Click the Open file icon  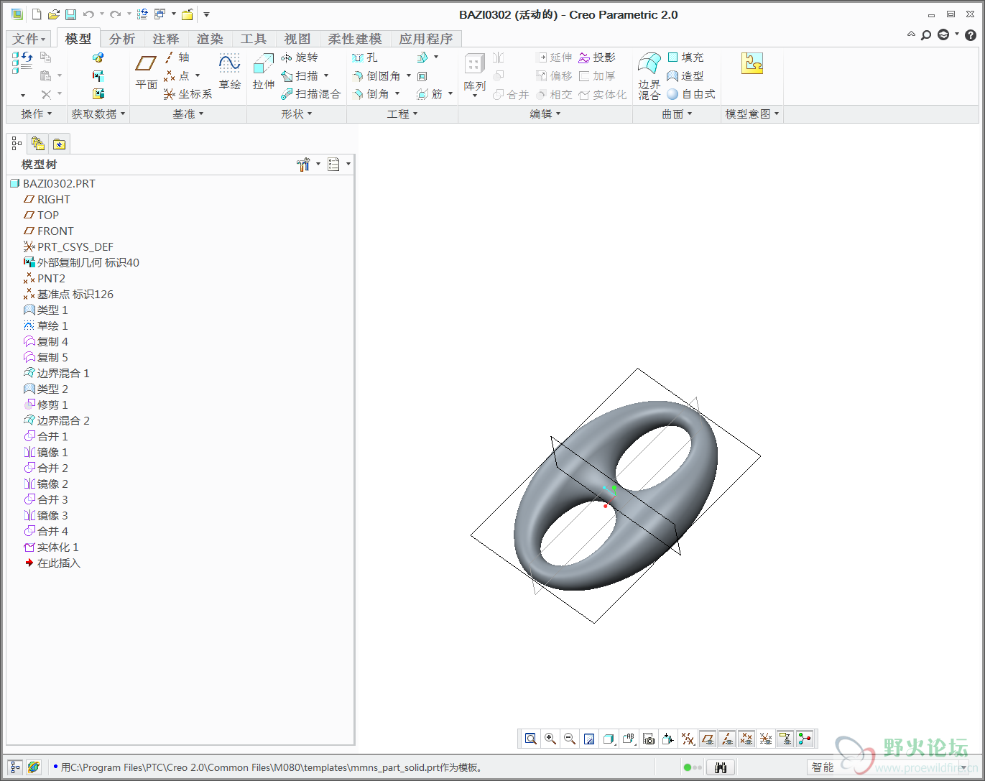(53, 14)
